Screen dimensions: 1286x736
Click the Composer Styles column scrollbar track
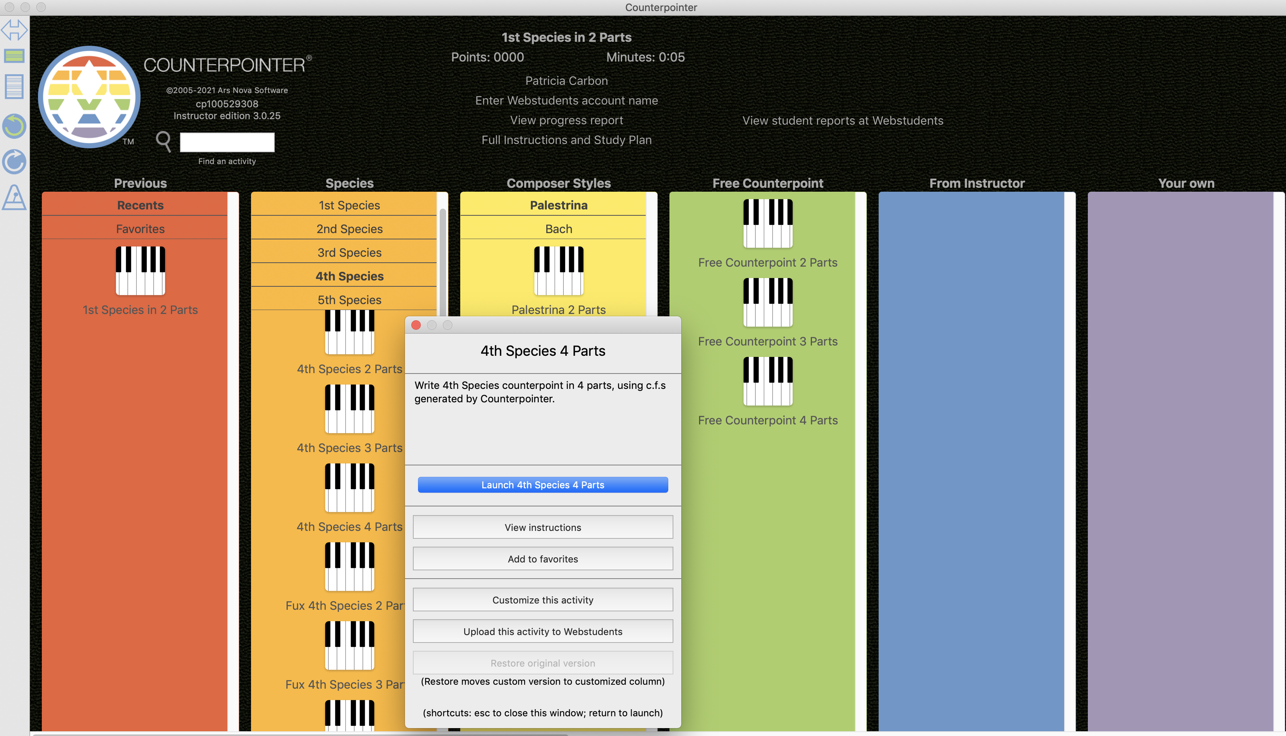click(x=652, y=254)
